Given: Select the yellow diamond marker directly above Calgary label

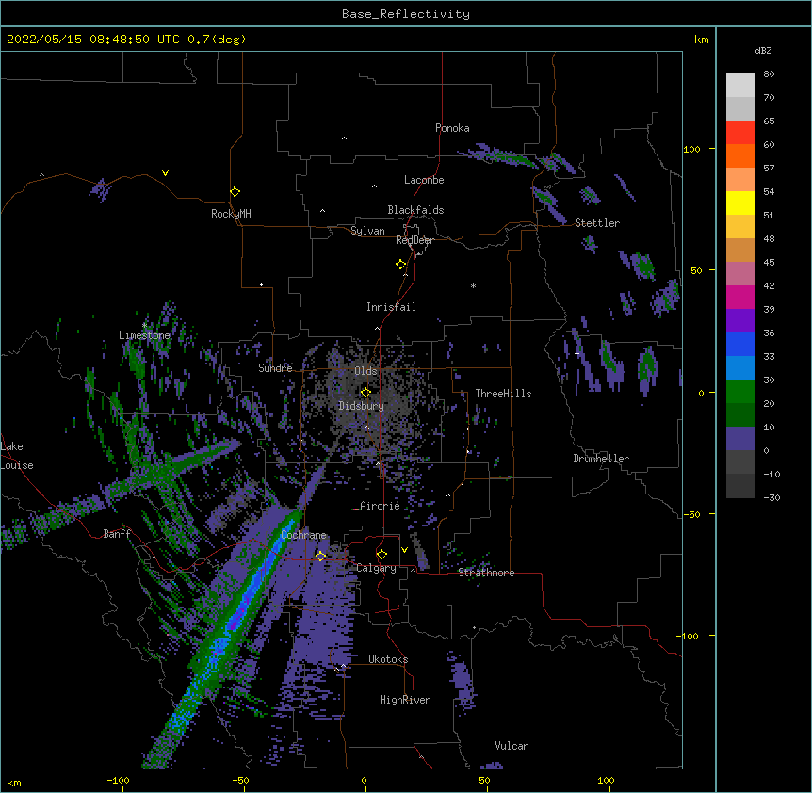Looking at the screenshot, I should pyautogui.click(x=382, y=555).
